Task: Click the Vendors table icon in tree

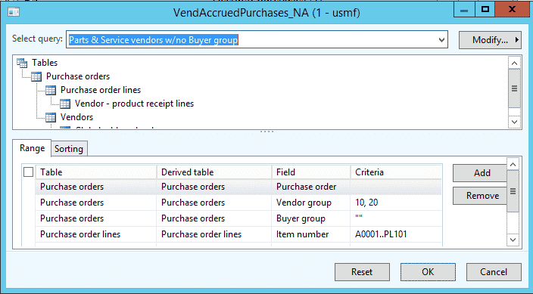Action: [x=51, y=117]
